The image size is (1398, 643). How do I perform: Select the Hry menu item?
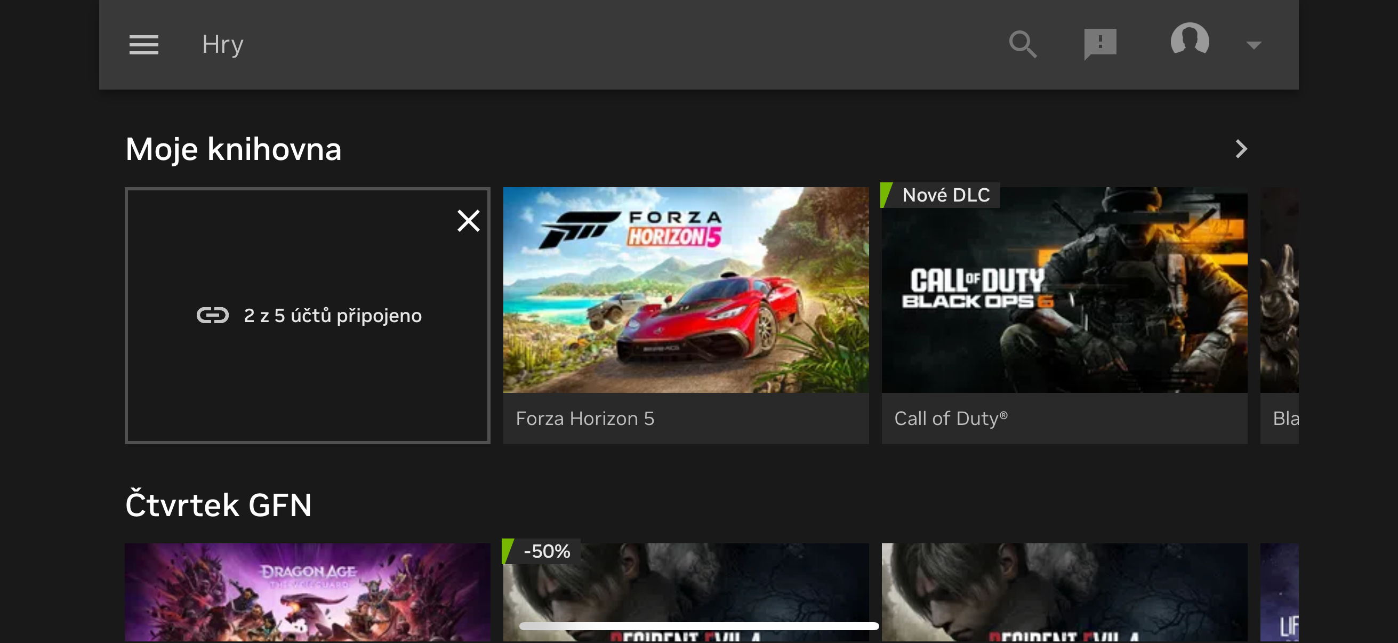point(222,44)
